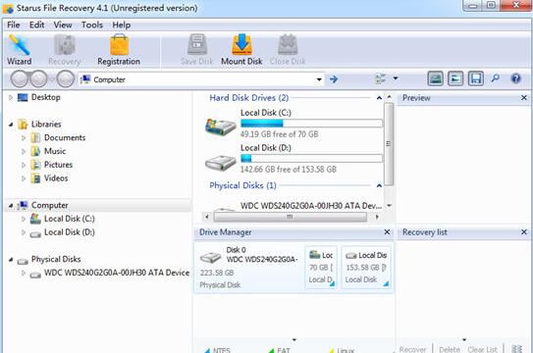The height and width of the screenshot is (353, 533).
Task: Open the Edit menu
Action: [36, 25]
